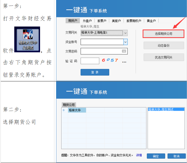Click the 登录 button
The width and height of the screenshot is (187, 163).
(95, 72)
